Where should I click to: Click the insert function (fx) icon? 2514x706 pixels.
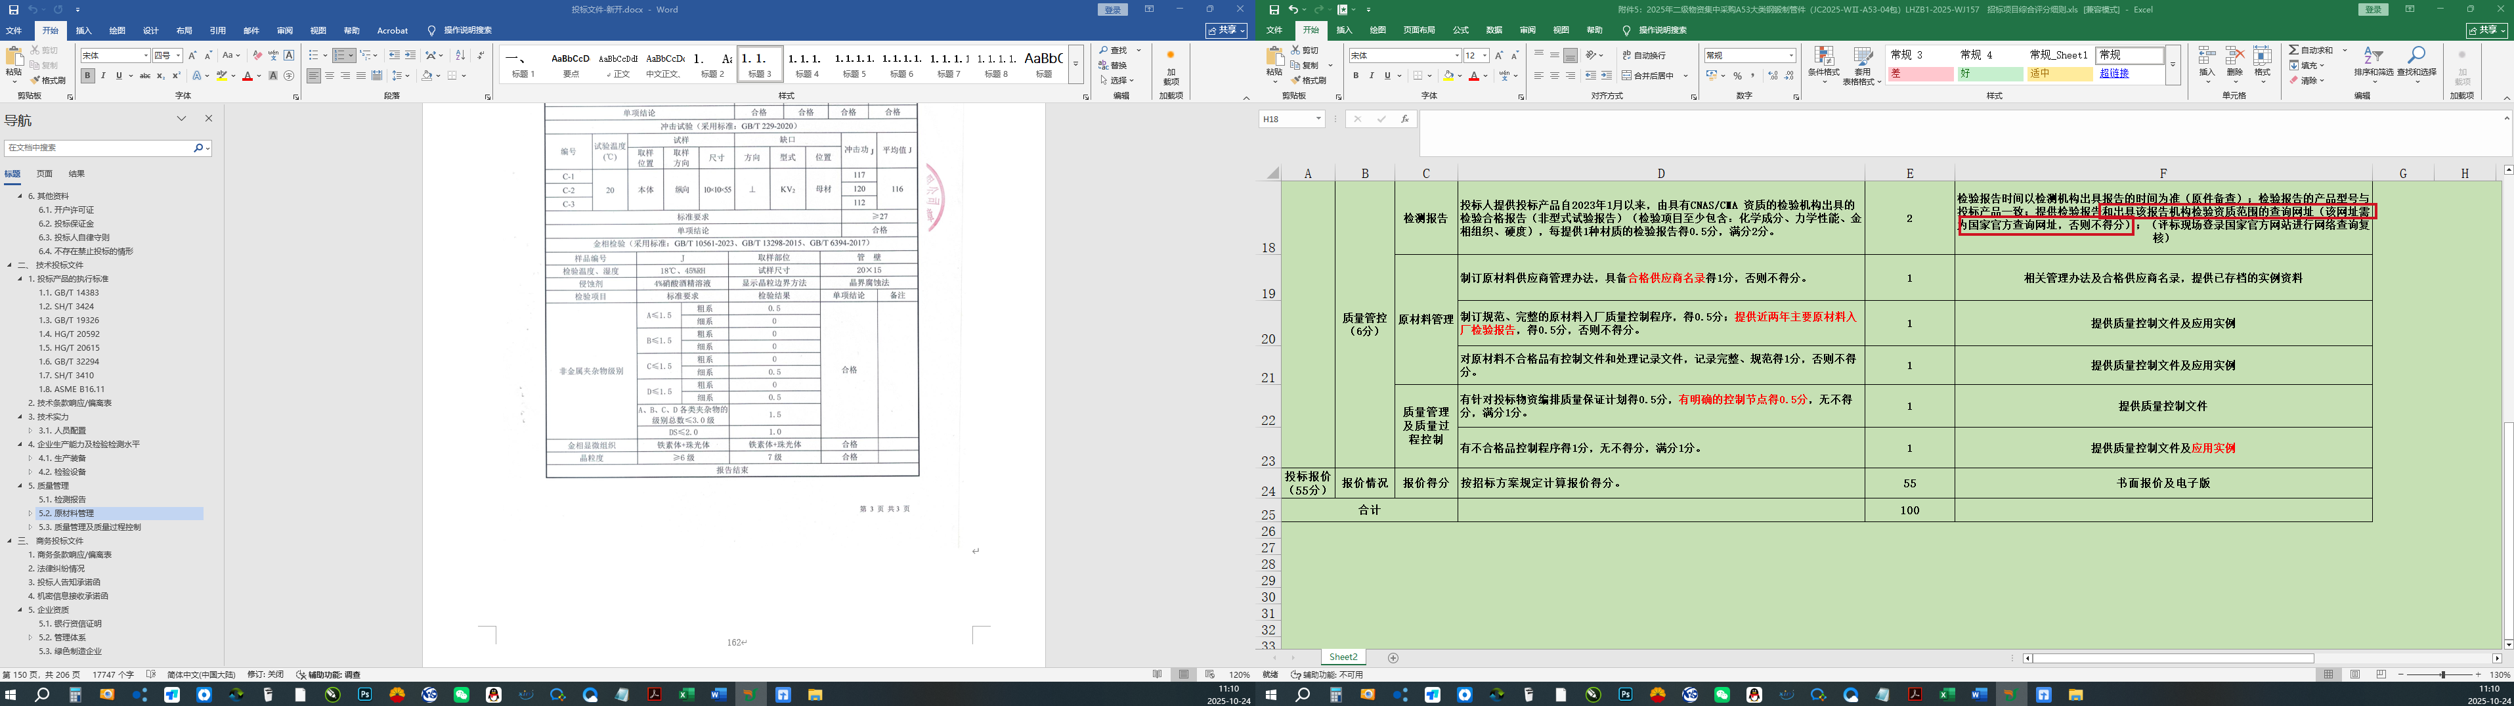coord(1404,119)
